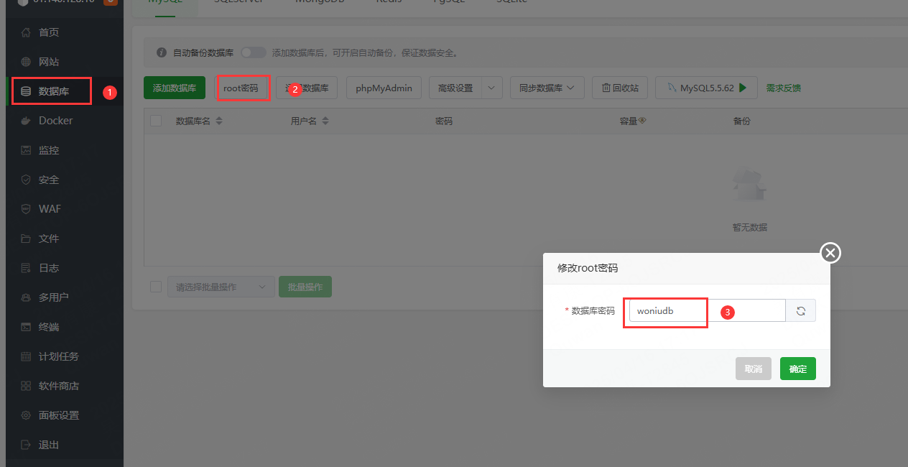
Task: Enable the 自动备份数据库 auto-backup switch
Action: point(253,52)
